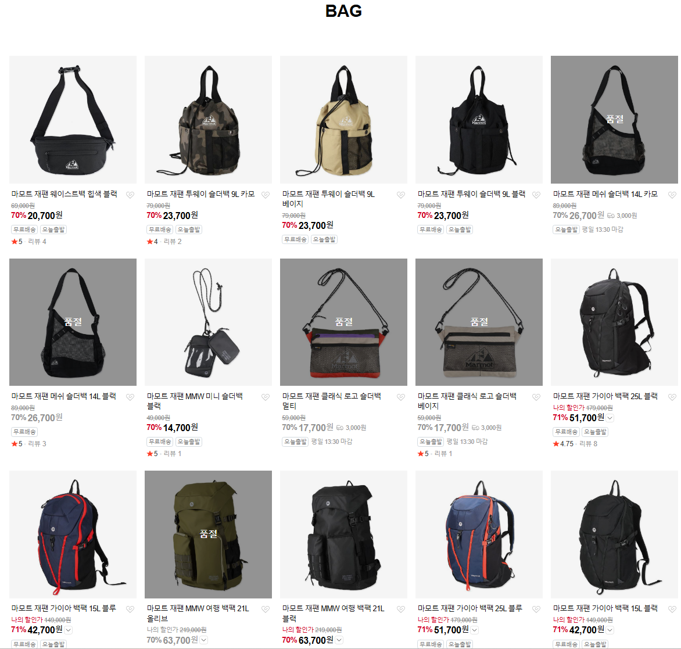Image resolution: width=681 pixels, height=649 pixels.
Task: Open the price chevron beside 42,700원 15L 블루
Action: pos(68,630)
